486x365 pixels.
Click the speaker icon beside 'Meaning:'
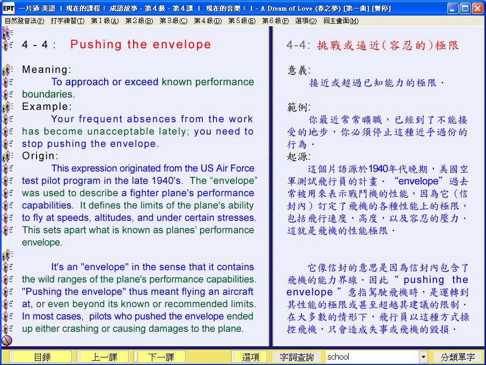pyautogui.click(x=8, y=70)
